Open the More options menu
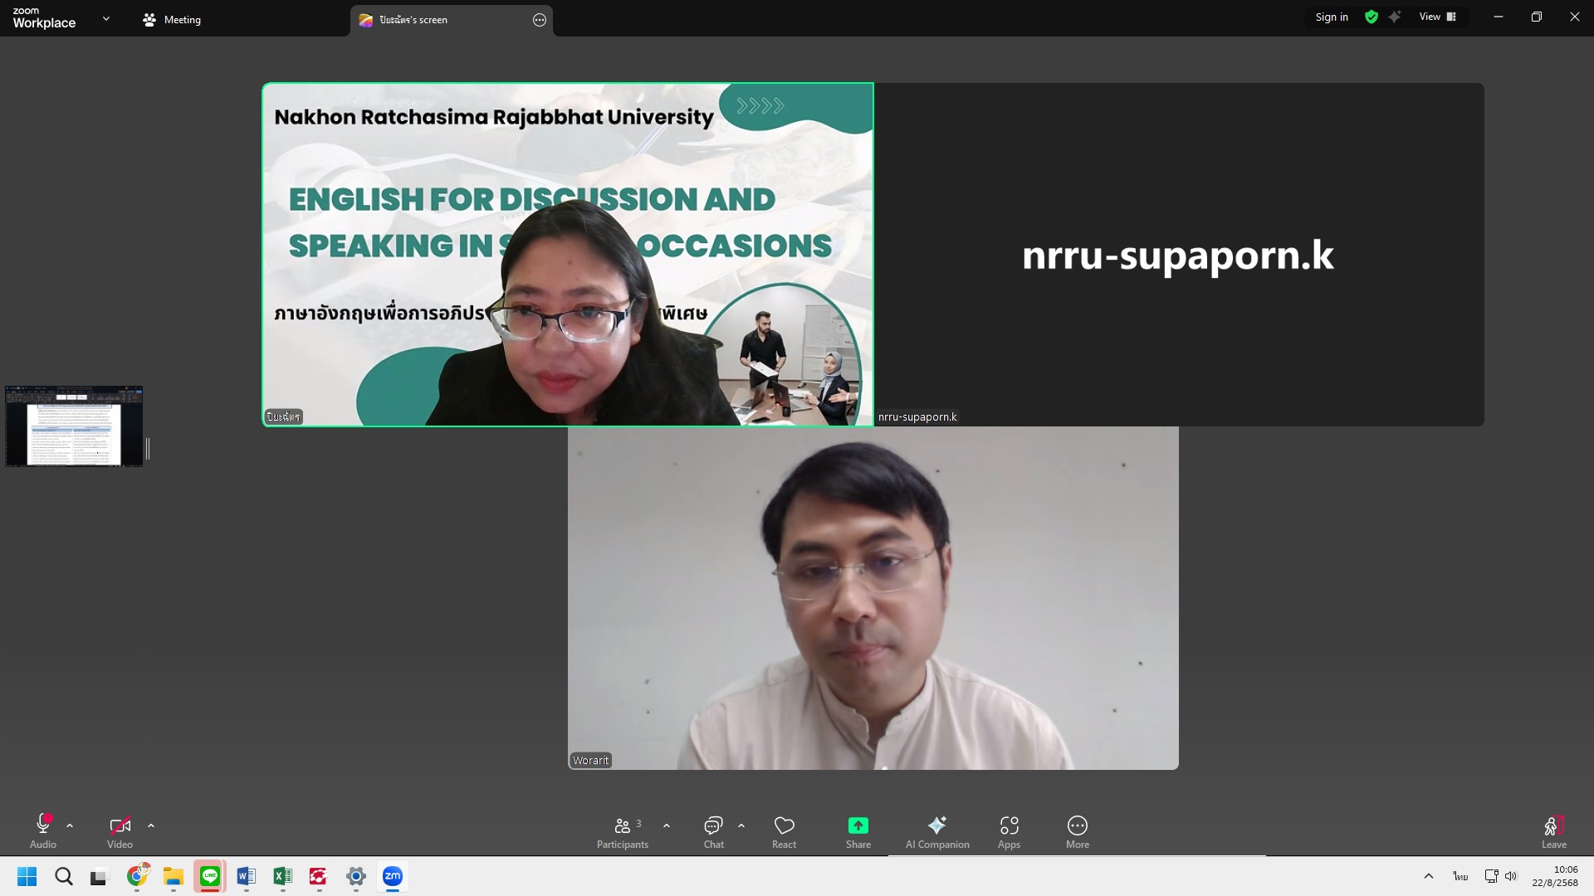This screenshot has width=1594, height=896. point(1077,832)
